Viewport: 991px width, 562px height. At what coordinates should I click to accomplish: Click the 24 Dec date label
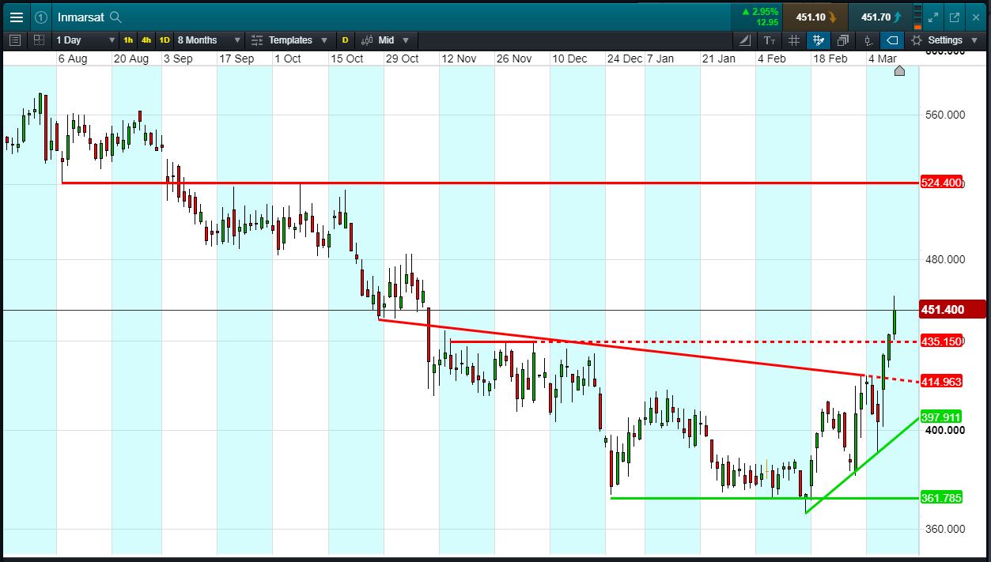[625, 58]
